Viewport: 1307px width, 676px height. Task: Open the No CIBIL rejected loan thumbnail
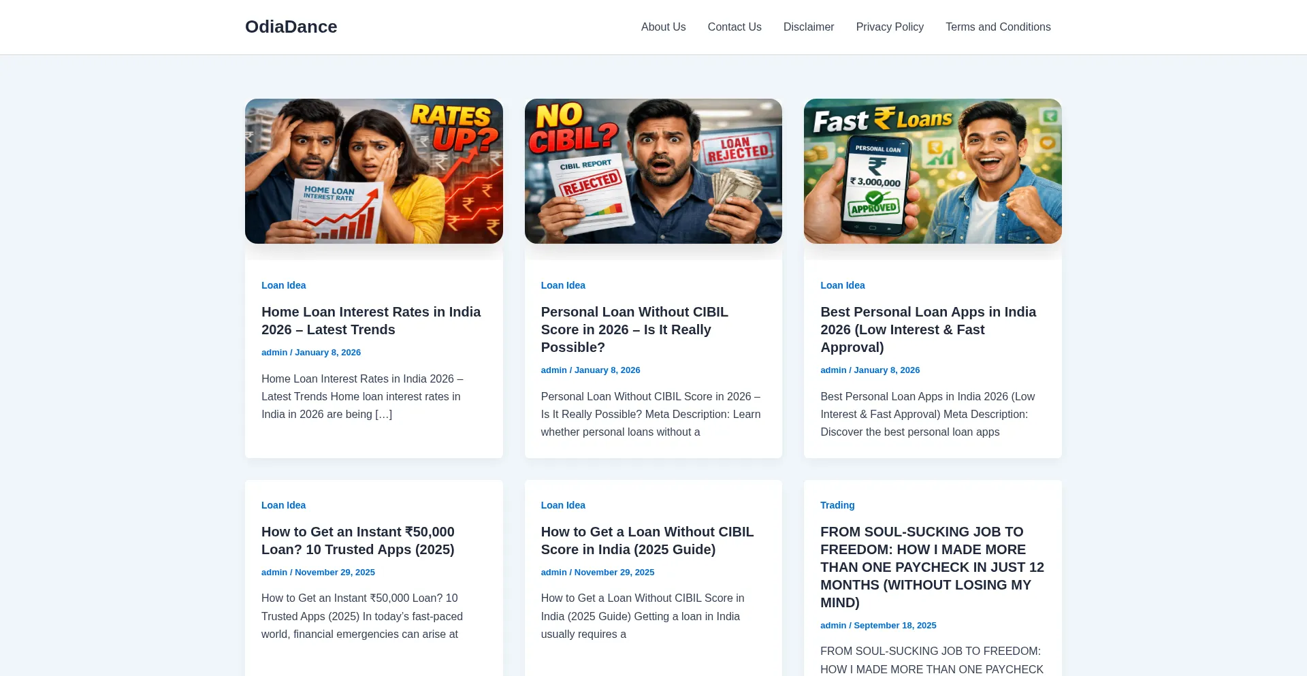click(x=653, y=171)
